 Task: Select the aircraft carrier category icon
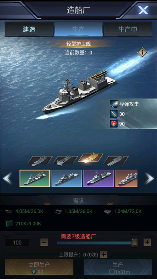coord(116,161)
